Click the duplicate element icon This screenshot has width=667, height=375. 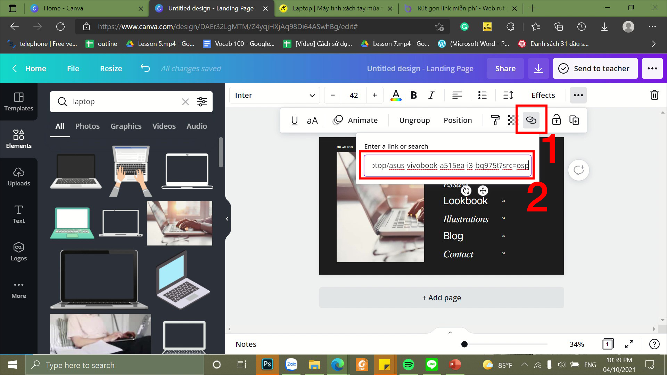574,120
